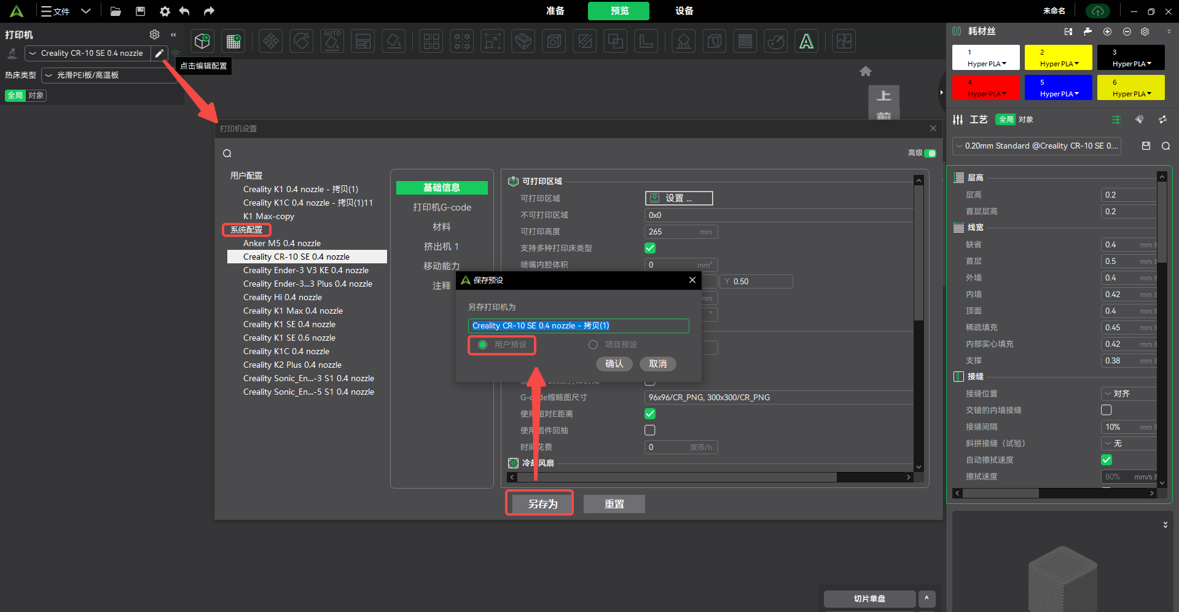
Task: Check the 使用固件回抽 checkbox
Action: click(650, 430)
